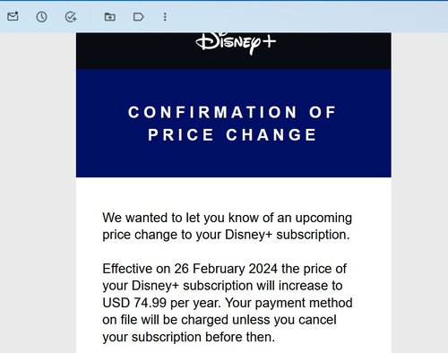The width and height of the screenshot is (448, 353).
Task: Click the 'USD 74.99 per year' price text
Action: [161, 303]
